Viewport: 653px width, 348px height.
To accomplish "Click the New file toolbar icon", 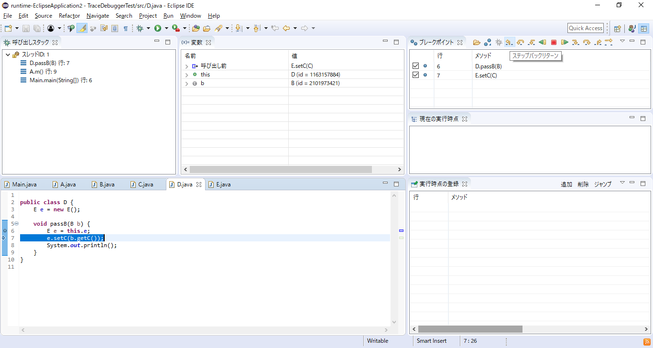I will (x=9, y=28).
